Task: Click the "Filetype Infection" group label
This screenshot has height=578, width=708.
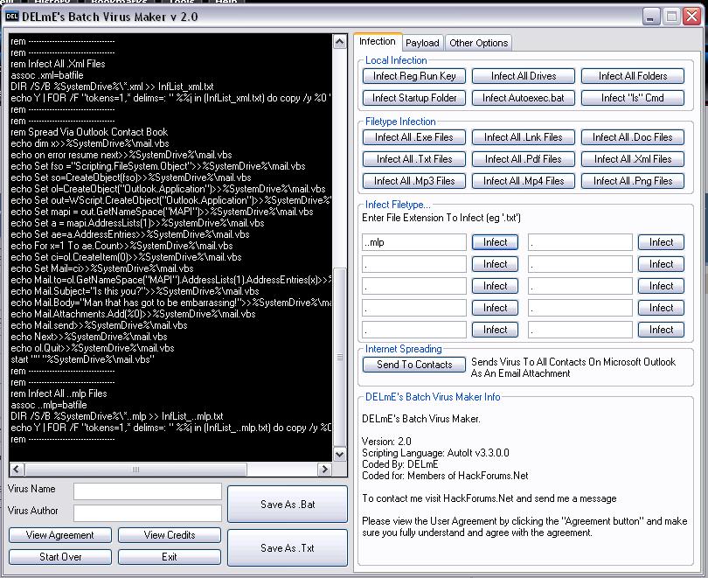Action: (x=400, y=122)
